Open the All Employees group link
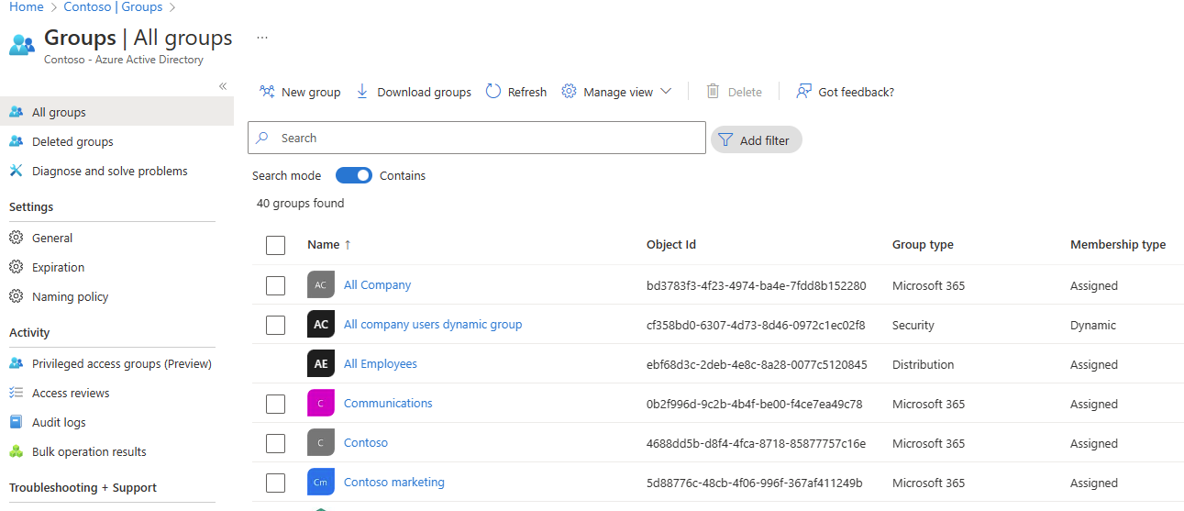1184x511 pixels. click(380, 364)
